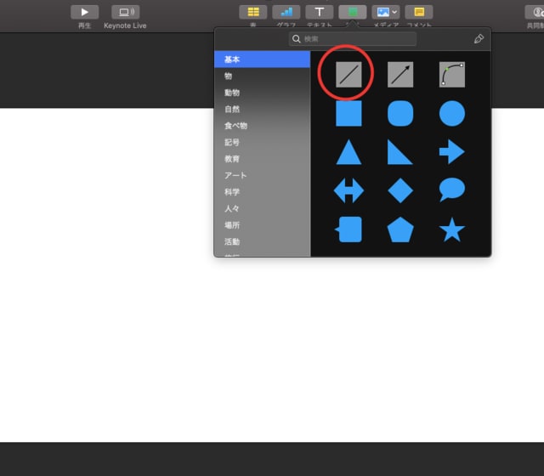Viewport: 544px width, 476px height.
Task: Insert the speech bubble shape
Action: pyautogui.click(x=452, y=190)
